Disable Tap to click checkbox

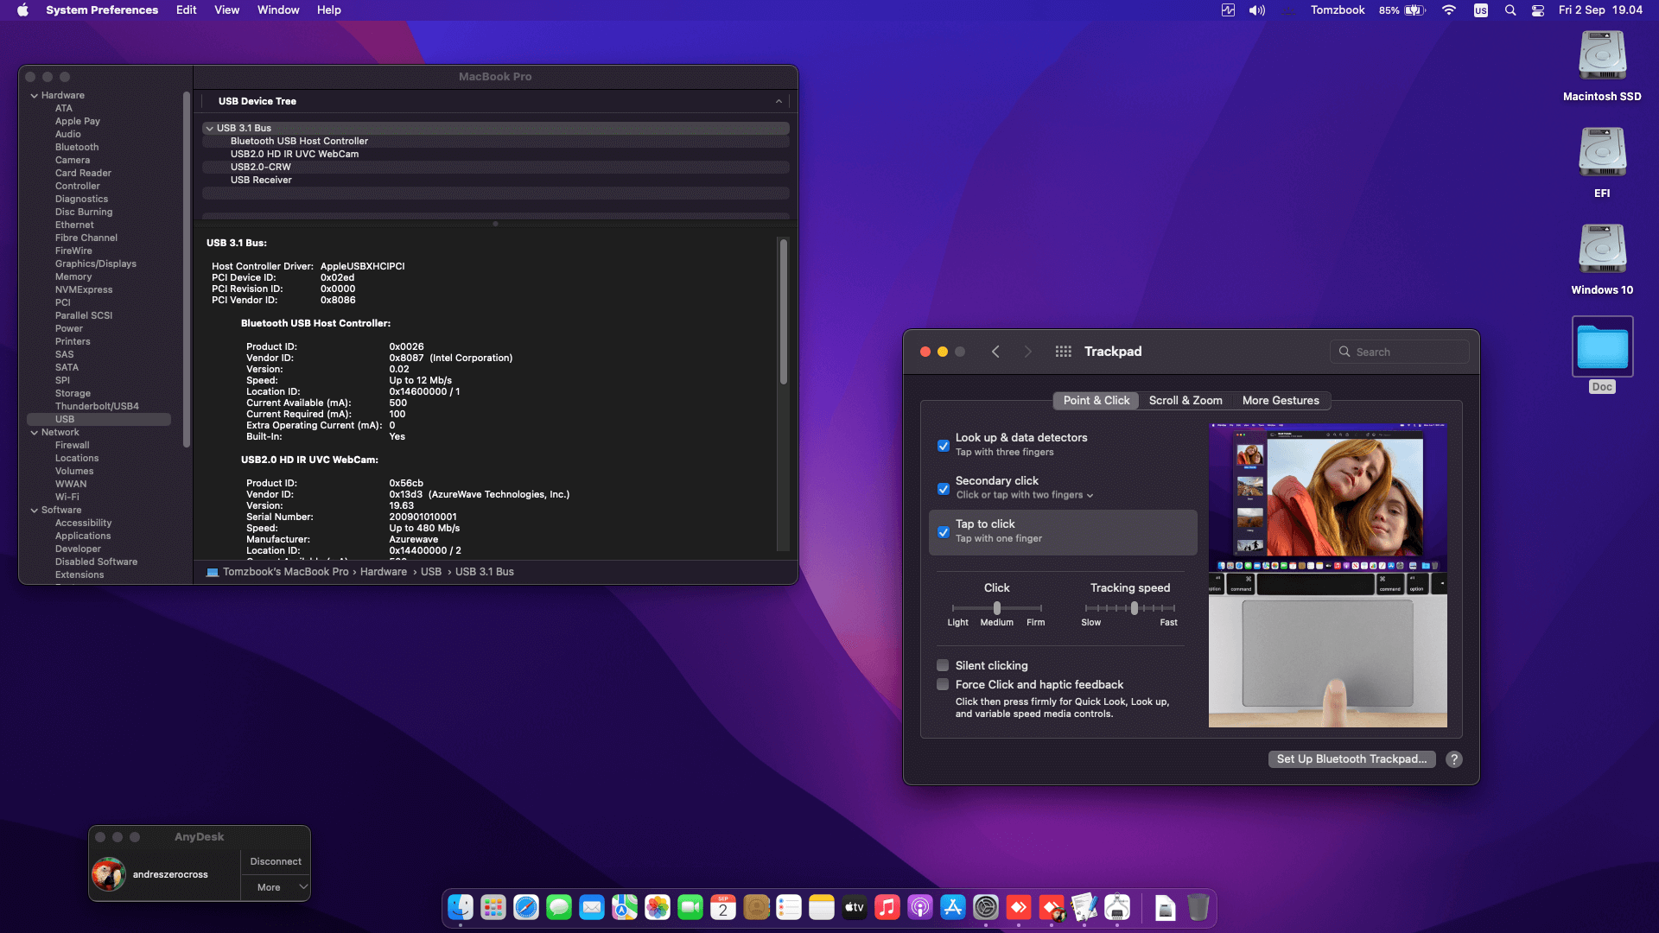944,531
